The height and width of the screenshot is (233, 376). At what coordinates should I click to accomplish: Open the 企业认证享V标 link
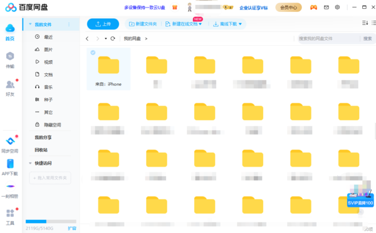(x=253, y=8)
